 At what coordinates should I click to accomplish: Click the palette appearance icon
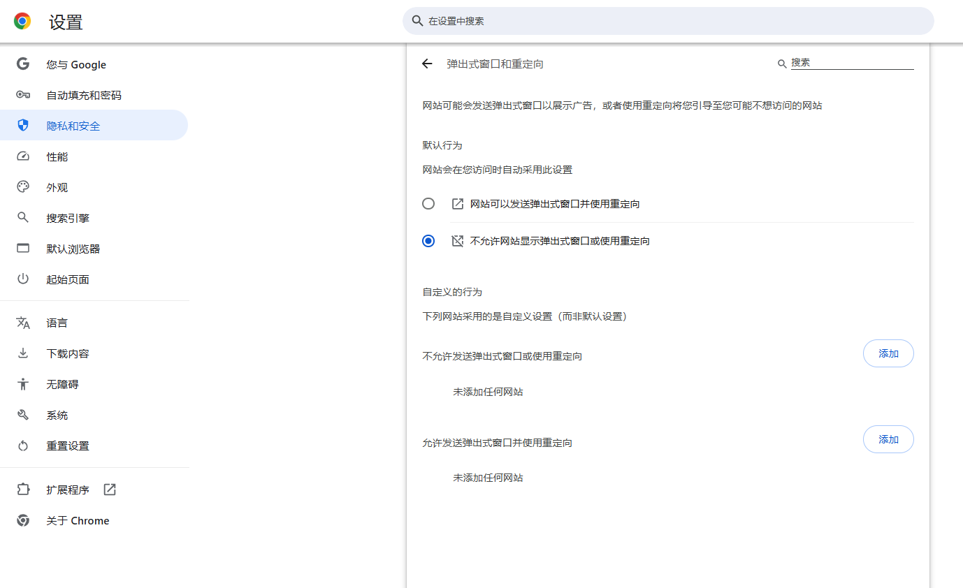tap(23, 187)
